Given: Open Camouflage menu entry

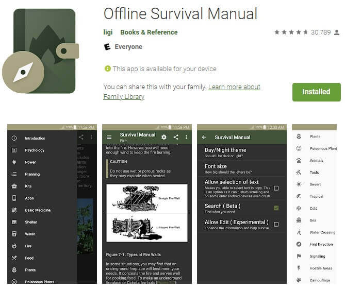Looking at the screenshot, I should coord(315,280).
